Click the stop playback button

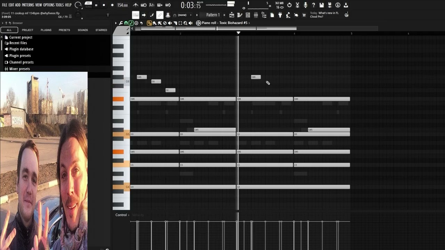pyautogui.click(x=104, y=5)
